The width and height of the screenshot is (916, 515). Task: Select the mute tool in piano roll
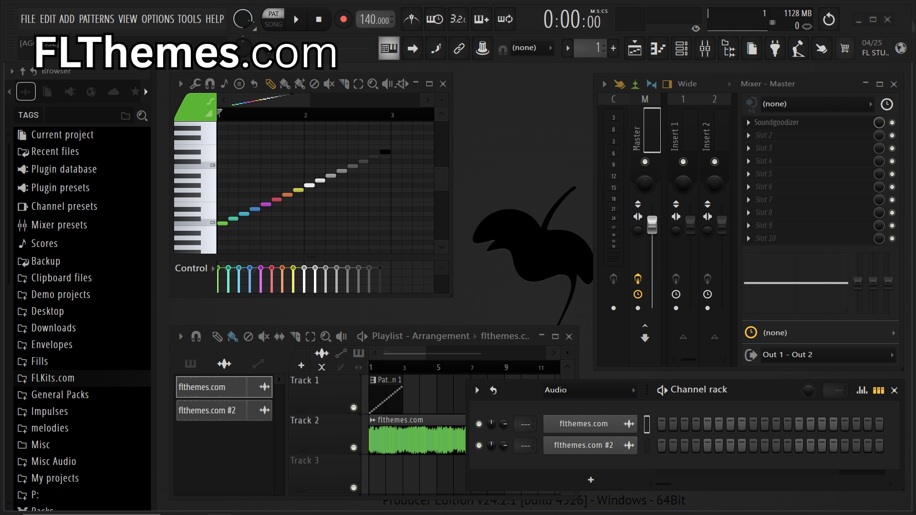tap(329, 84)
